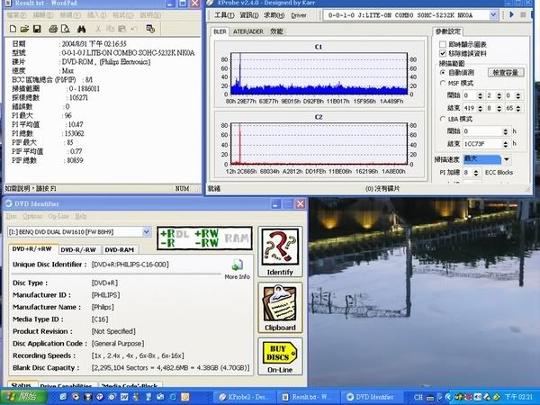Click the Clipboard icon in DVD Identifier
Screen dimensions: 540x405
click(x=280, y=308)
